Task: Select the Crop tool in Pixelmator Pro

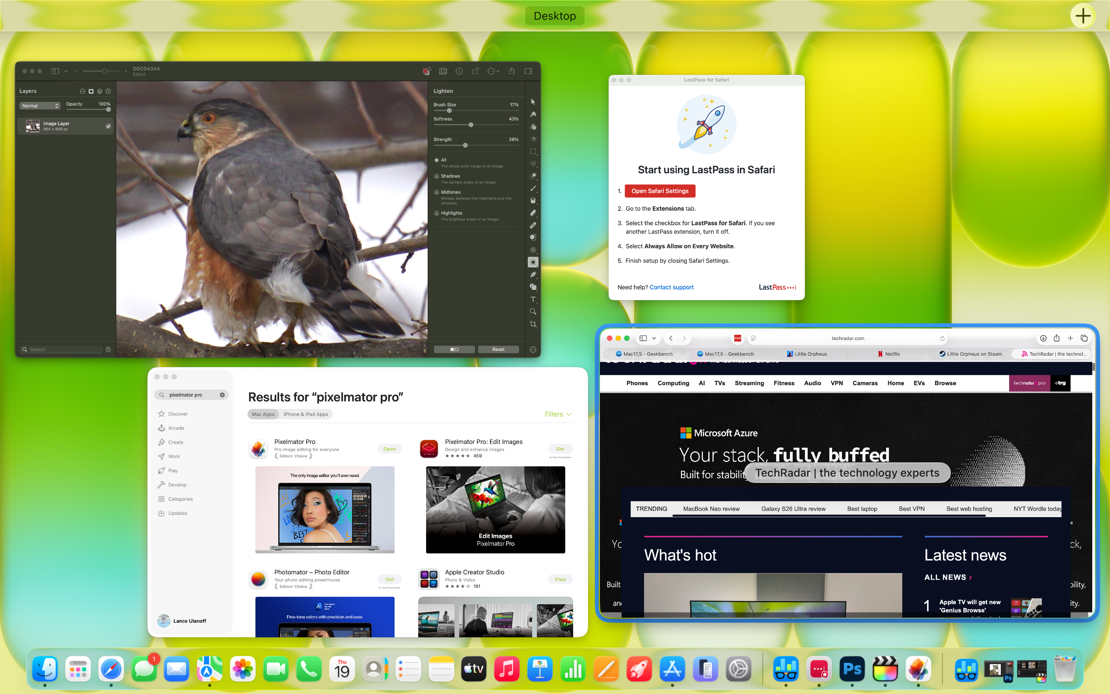Action: (x=533, y=324)
